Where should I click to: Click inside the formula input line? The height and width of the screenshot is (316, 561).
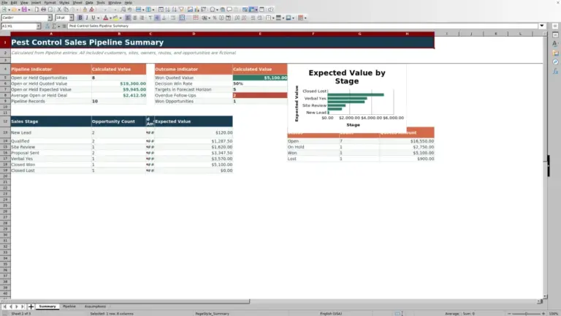302,26
